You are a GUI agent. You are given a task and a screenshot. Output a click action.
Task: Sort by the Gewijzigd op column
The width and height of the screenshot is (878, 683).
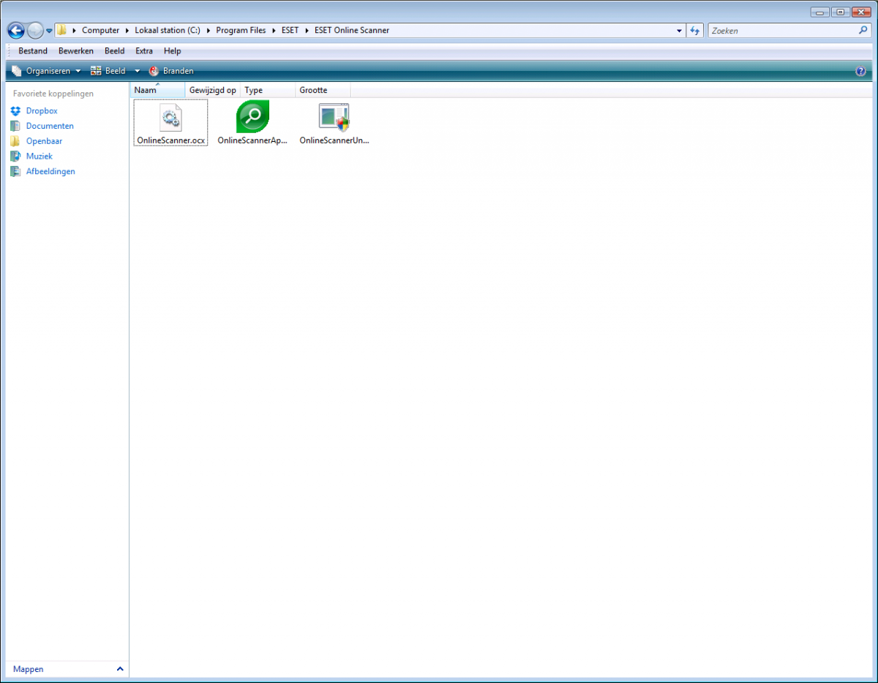click(x=213, y=90)
